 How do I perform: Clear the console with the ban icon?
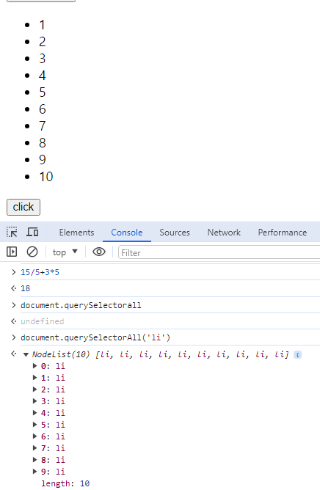[x=32, y=252]
